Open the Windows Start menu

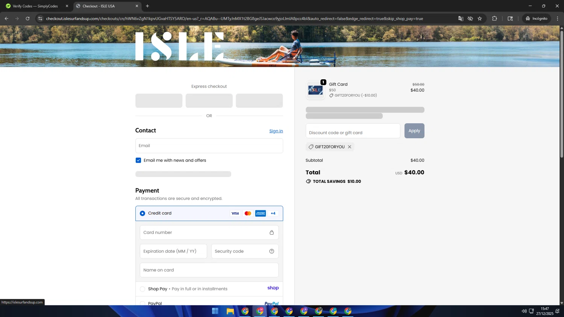(215, 311)
